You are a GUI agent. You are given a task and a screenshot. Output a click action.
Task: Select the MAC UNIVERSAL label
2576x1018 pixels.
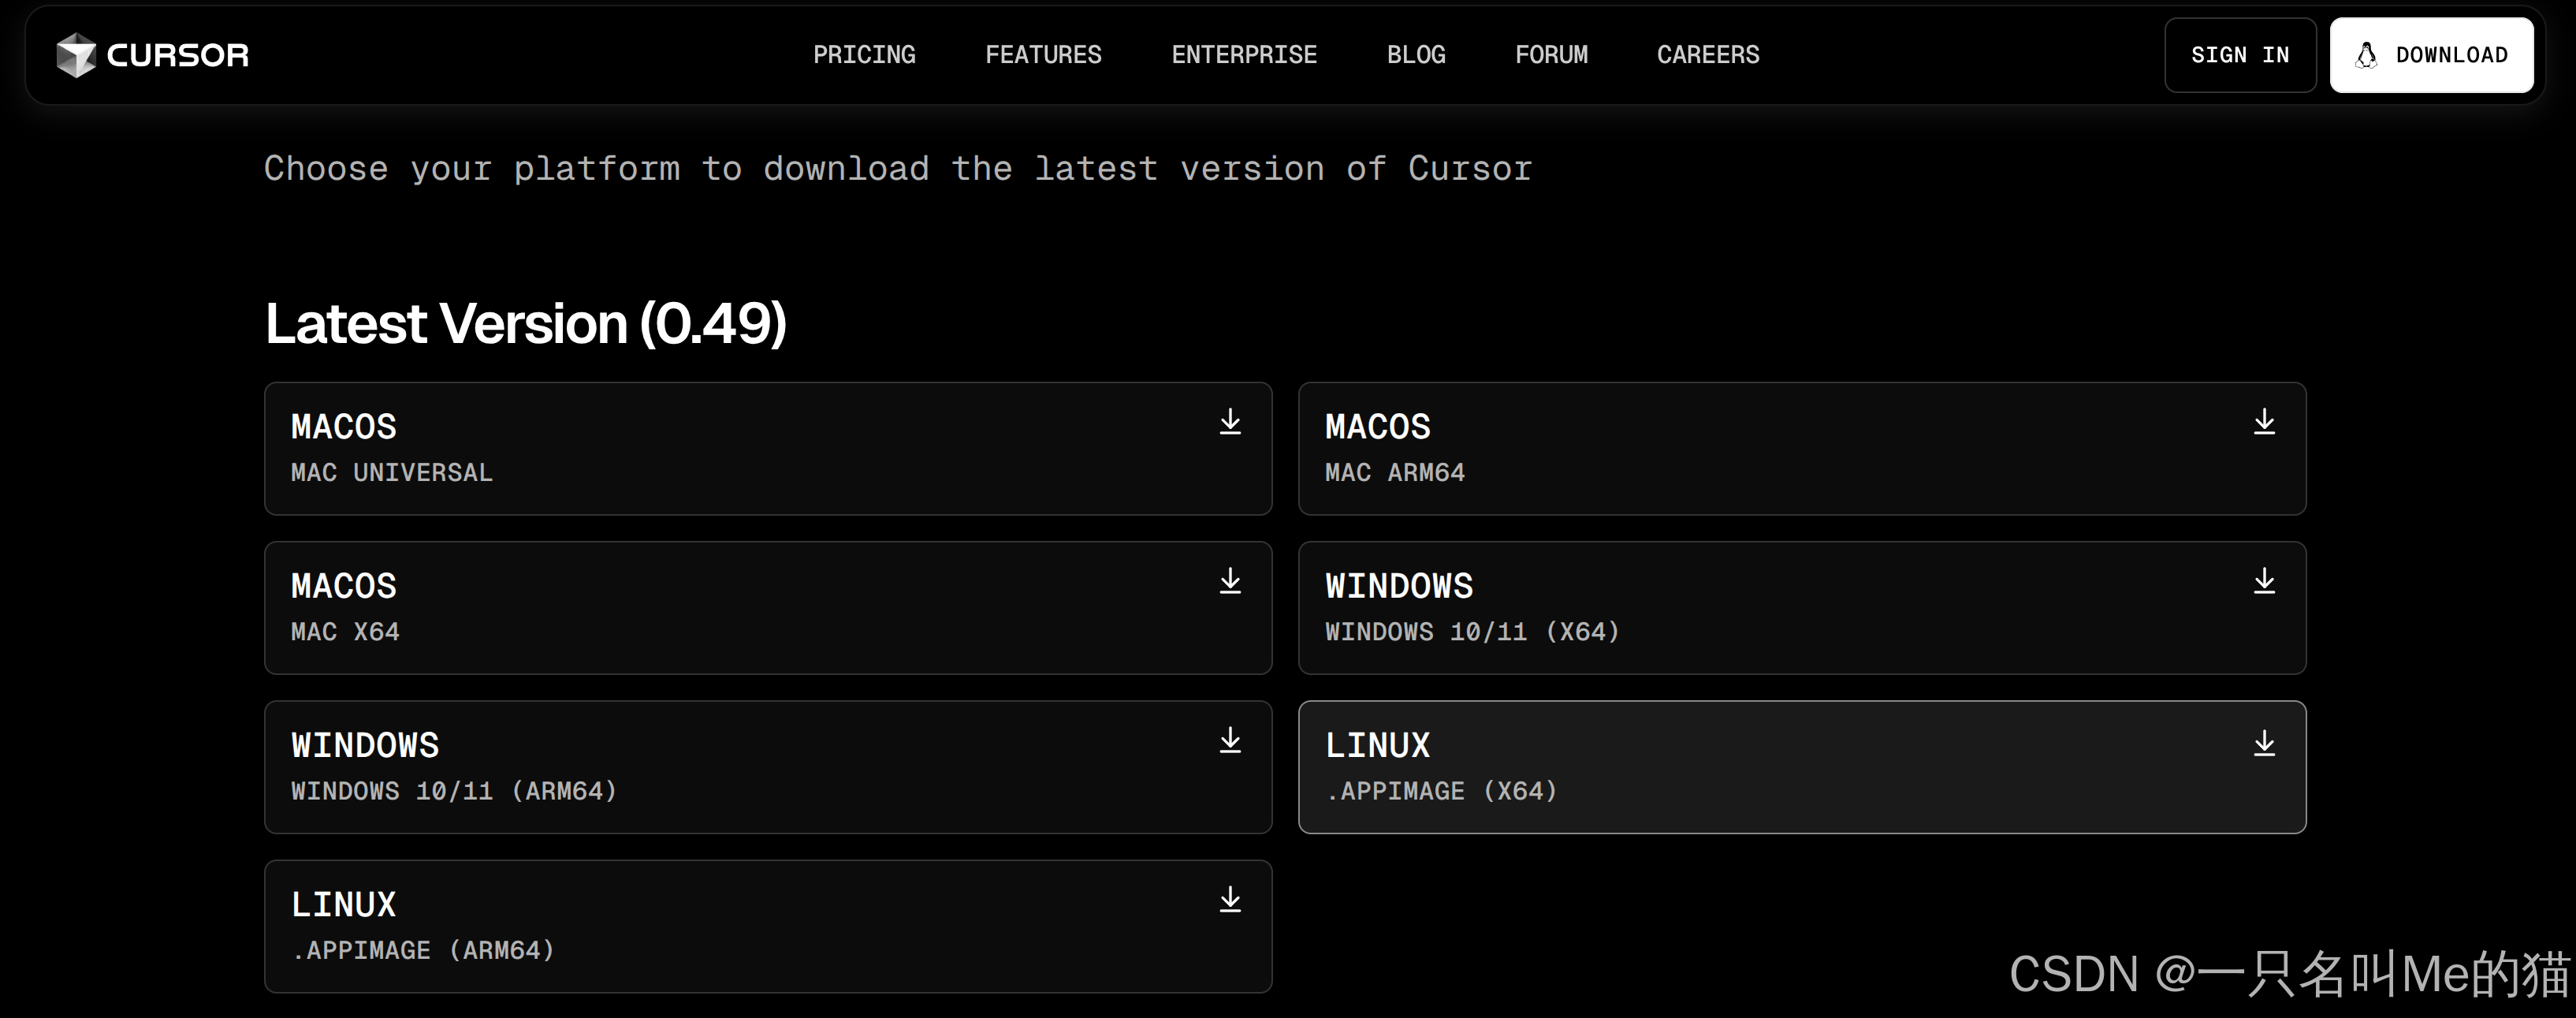pyautogui.click(x=392, y=472)
